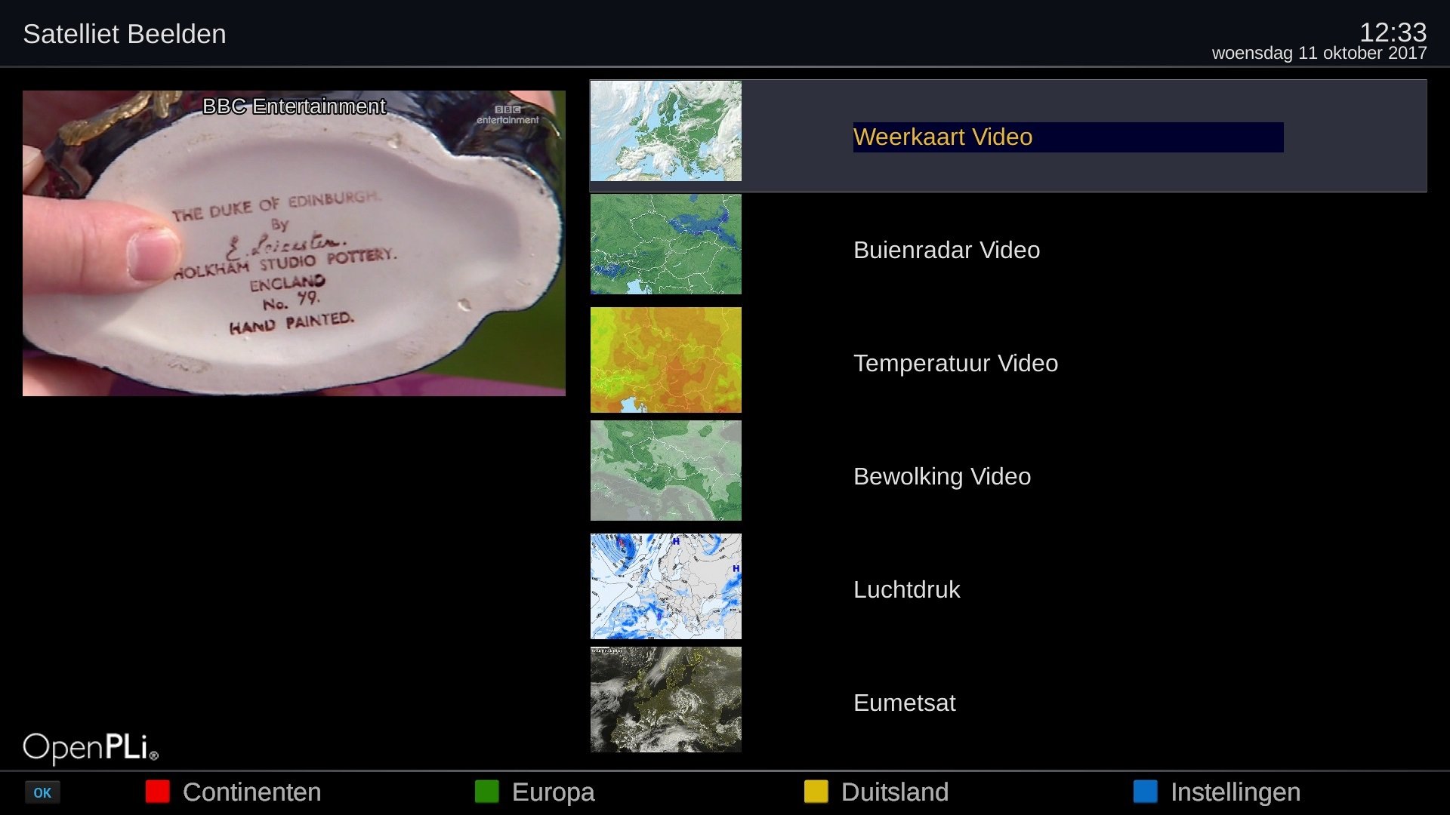Select the Buienradar Video entry
Image resolution: width=1450 pixels, height=815 pixels.
click(x=946, y=250)
